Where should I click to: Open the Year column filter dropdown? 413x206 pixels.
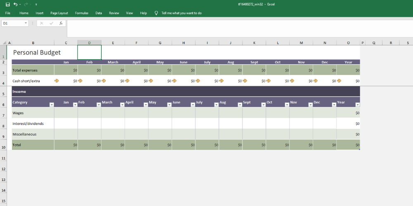click(357, 105)
